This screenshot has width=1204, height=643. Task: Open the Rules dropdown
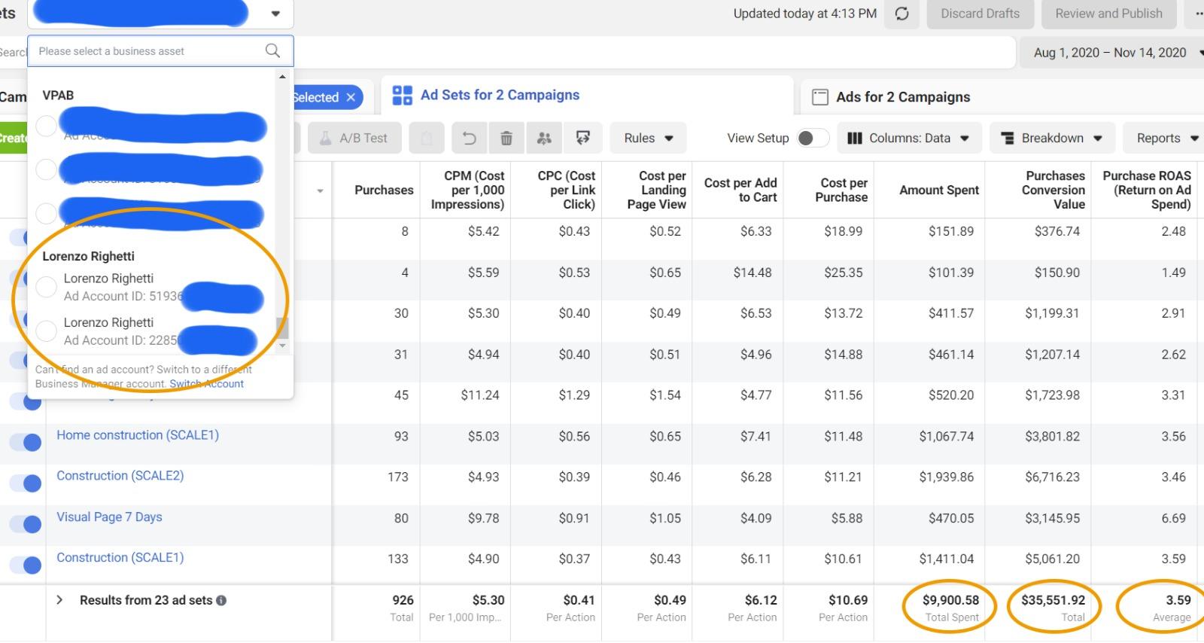point(648,139)
